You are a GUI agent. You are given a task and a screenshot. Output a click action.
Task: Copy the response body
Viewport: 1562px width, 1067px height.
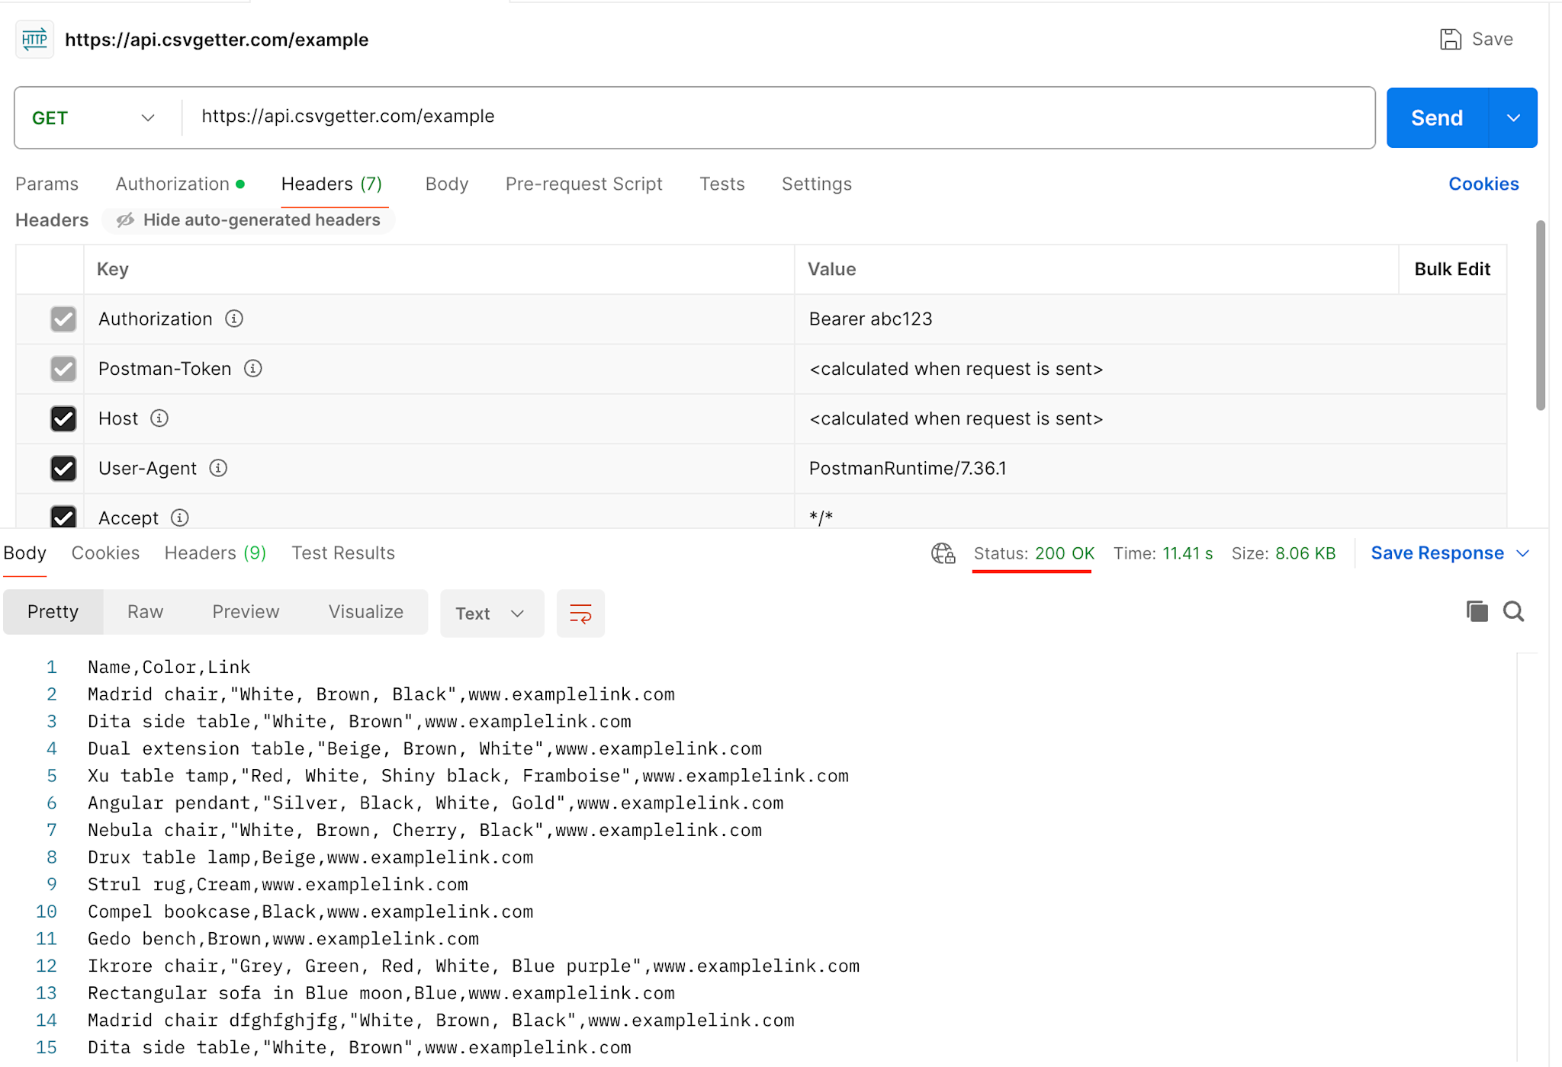pyautogui.click(x=1477, y=611)
